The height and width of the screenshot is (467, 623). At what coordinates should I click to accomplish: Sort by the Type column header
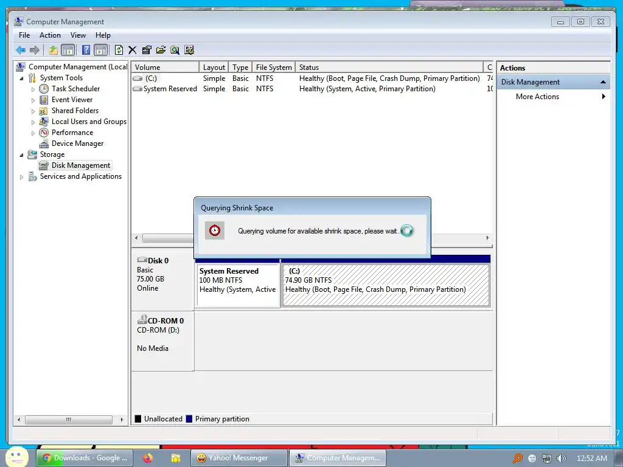point(240,67)
